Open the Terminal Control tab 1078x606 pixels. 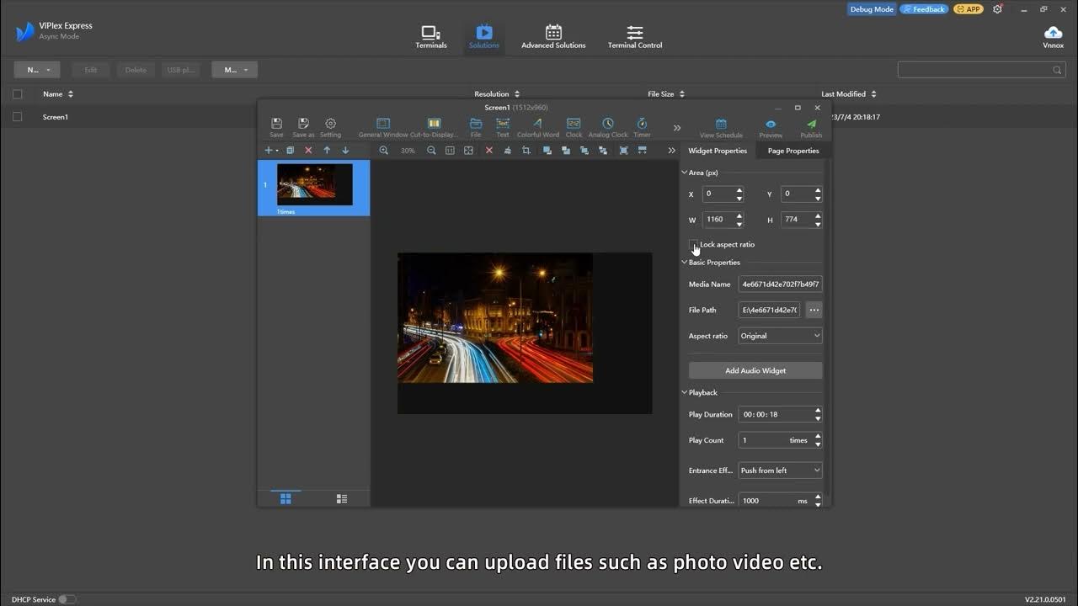pyautogui.click(x=635, y=38)
